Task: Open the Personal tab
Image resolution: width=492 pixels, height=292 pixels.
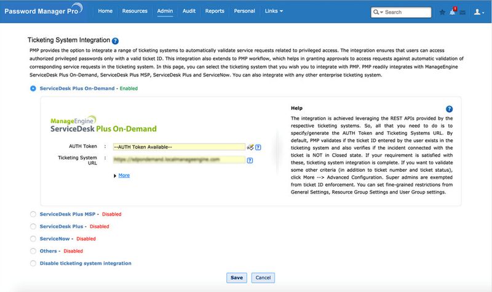Action: pyautogui.click(x=244, y=11)
